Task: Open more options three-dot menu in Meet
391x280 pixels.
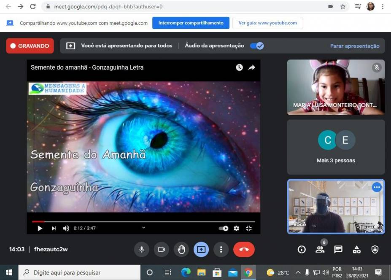Action: pyautogui.click(x=221, y=249)
